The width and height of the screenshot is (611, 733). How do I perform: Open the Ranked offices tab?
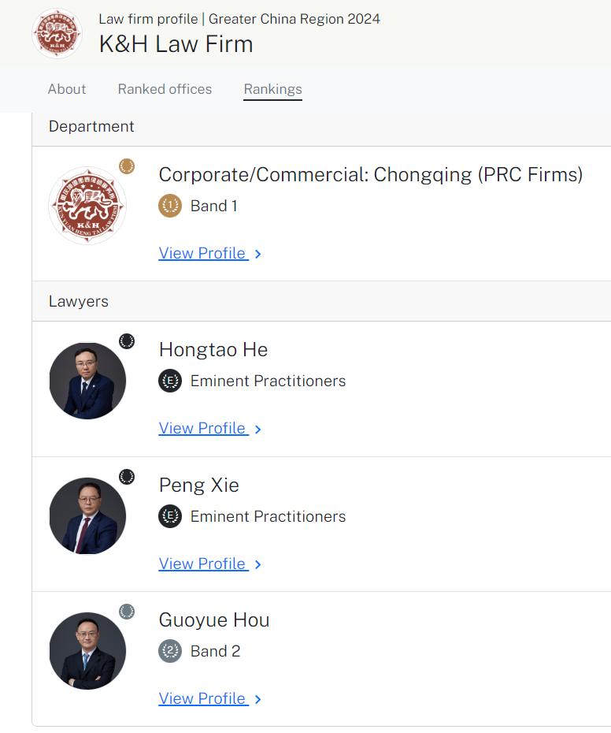point(165,89)
